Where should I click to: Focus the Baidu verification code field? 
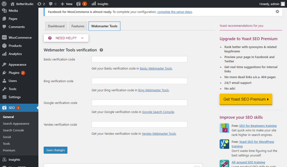[140, 59]
